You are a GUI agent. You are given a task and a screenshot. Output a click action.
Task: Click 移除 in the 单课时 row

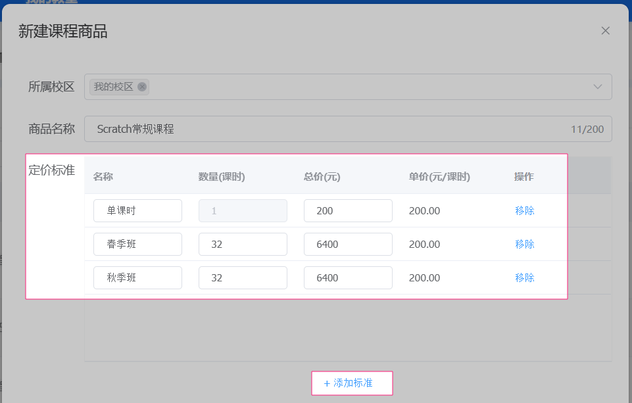(524, 211)
